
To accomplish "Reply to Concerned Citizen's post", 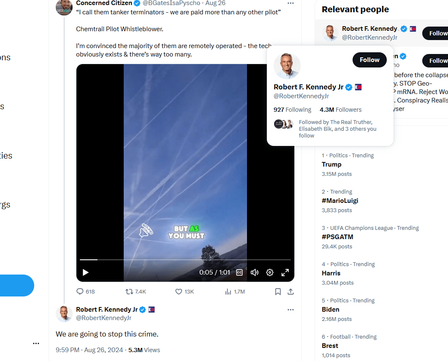I will coord(80,291).
